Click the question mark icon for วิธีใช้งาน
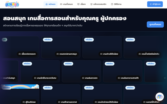The height and width of the screenshot is (104, 167). click(112, 4)
